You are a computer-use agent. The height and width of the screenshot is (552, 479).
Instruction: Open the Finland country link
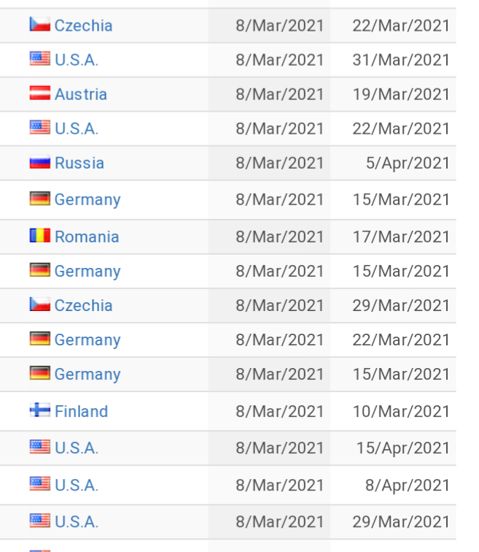(x=81, y=411)
